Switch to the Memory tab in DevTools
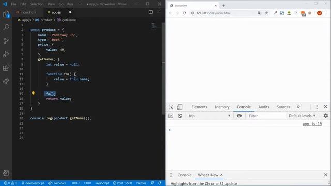Image resolution: width=331 pixels, height=186 pixels. 222,107
